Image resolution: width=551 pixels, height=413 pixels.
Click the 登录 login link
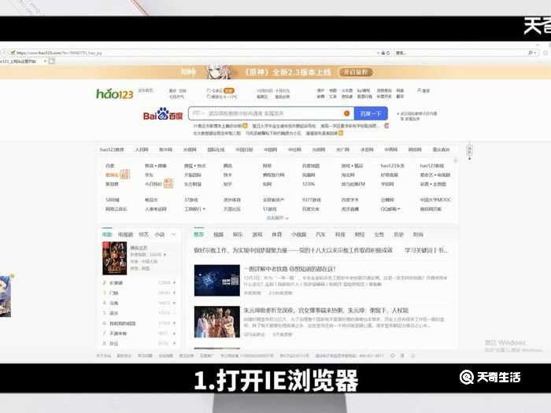[x=423, y=90]
